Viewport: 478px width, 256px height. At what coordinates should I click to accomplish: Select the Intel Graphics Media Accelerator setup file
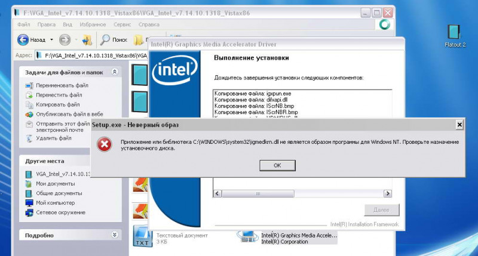[287, 238]
